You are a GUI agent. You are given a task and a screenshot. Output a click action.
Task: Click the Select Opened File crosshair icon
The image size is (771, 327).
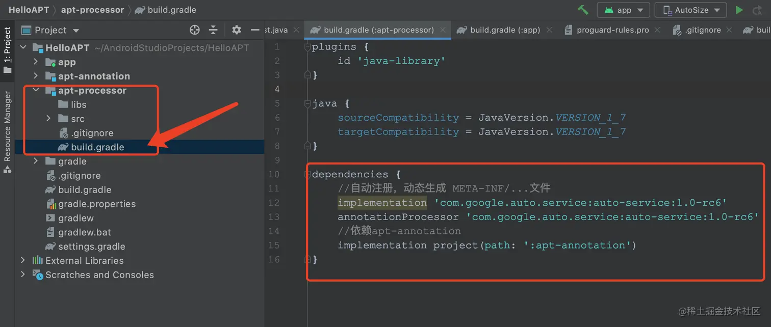(x=194, y=30)
